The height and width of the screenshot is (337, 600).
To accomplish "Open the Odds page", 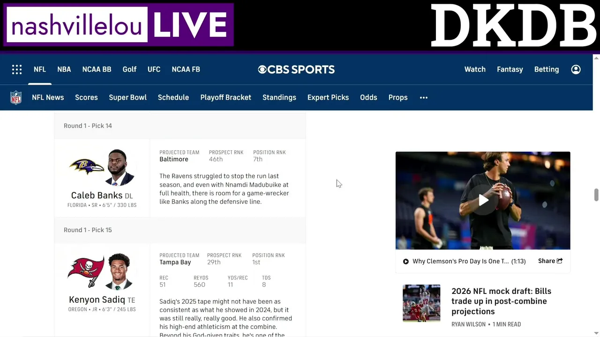I will click(368, 97).
